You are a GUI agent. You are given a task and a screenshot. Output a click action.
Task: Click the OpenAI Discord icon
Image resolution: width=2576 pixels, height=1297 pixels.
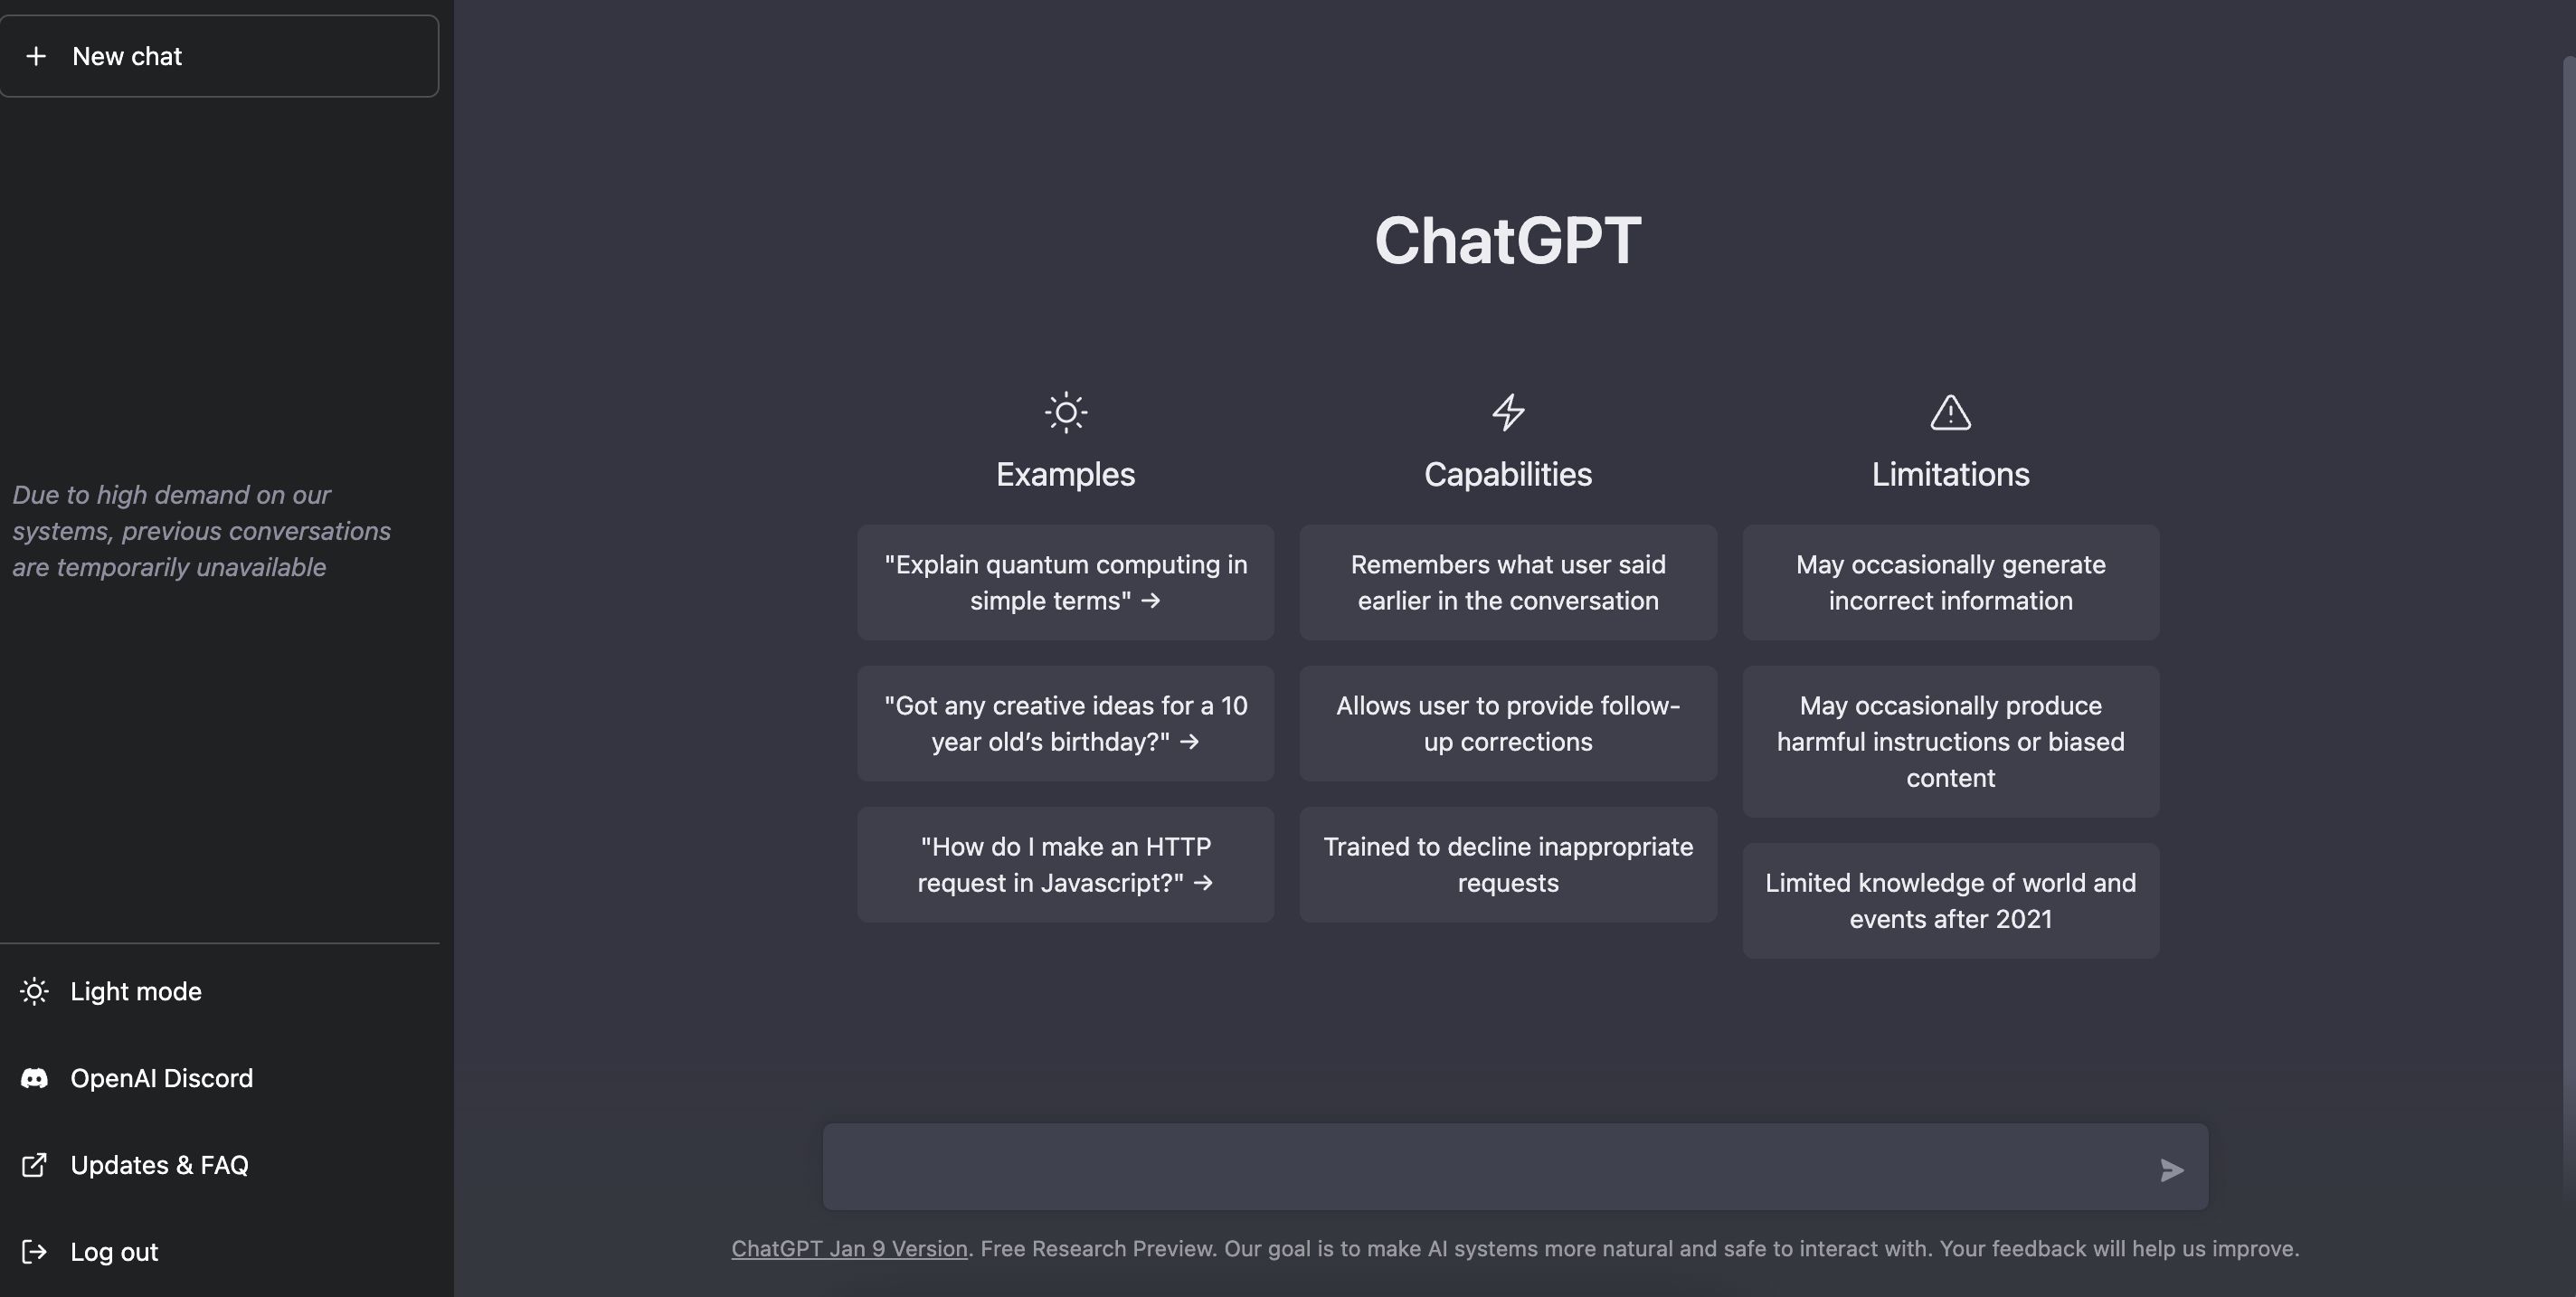[32, 1079]
